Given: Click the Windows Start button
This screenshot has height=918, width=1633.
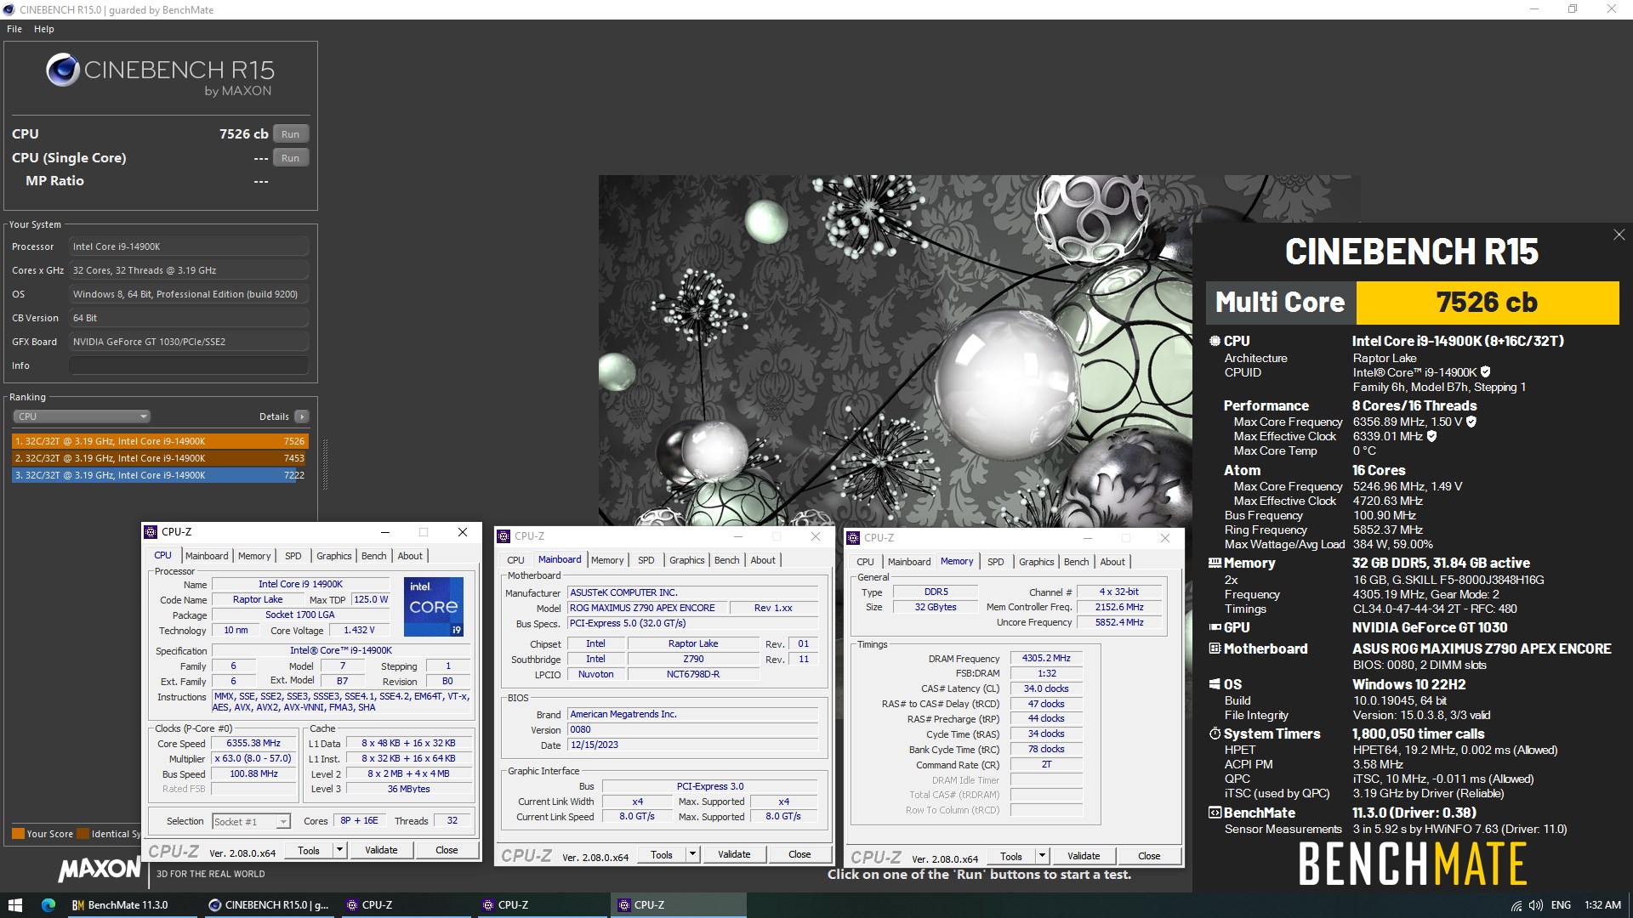Looking at the screenshot, I should pos(14,905).
